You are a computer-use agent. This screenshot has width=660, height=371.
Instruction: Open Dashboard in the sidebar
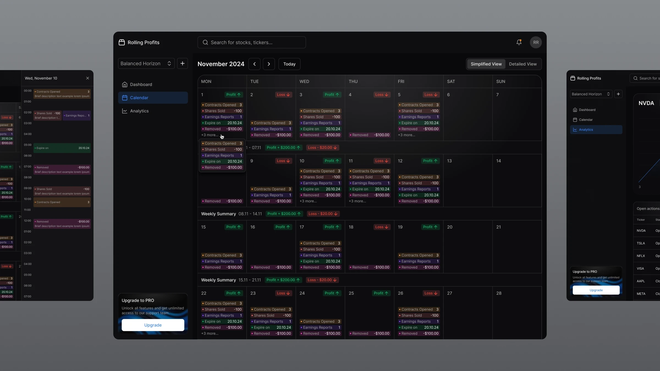141,84
